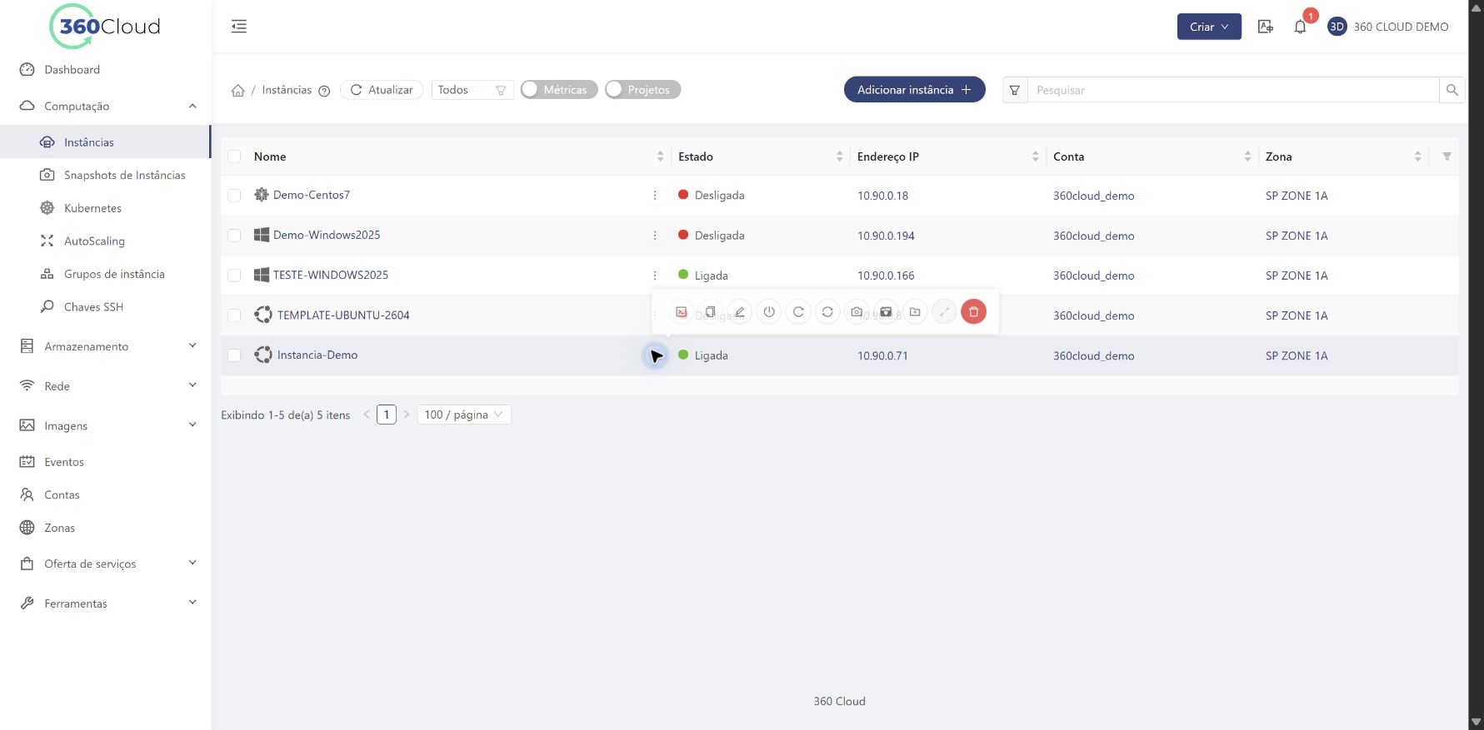Select all rows with the header checkbox

click(234, 156)
